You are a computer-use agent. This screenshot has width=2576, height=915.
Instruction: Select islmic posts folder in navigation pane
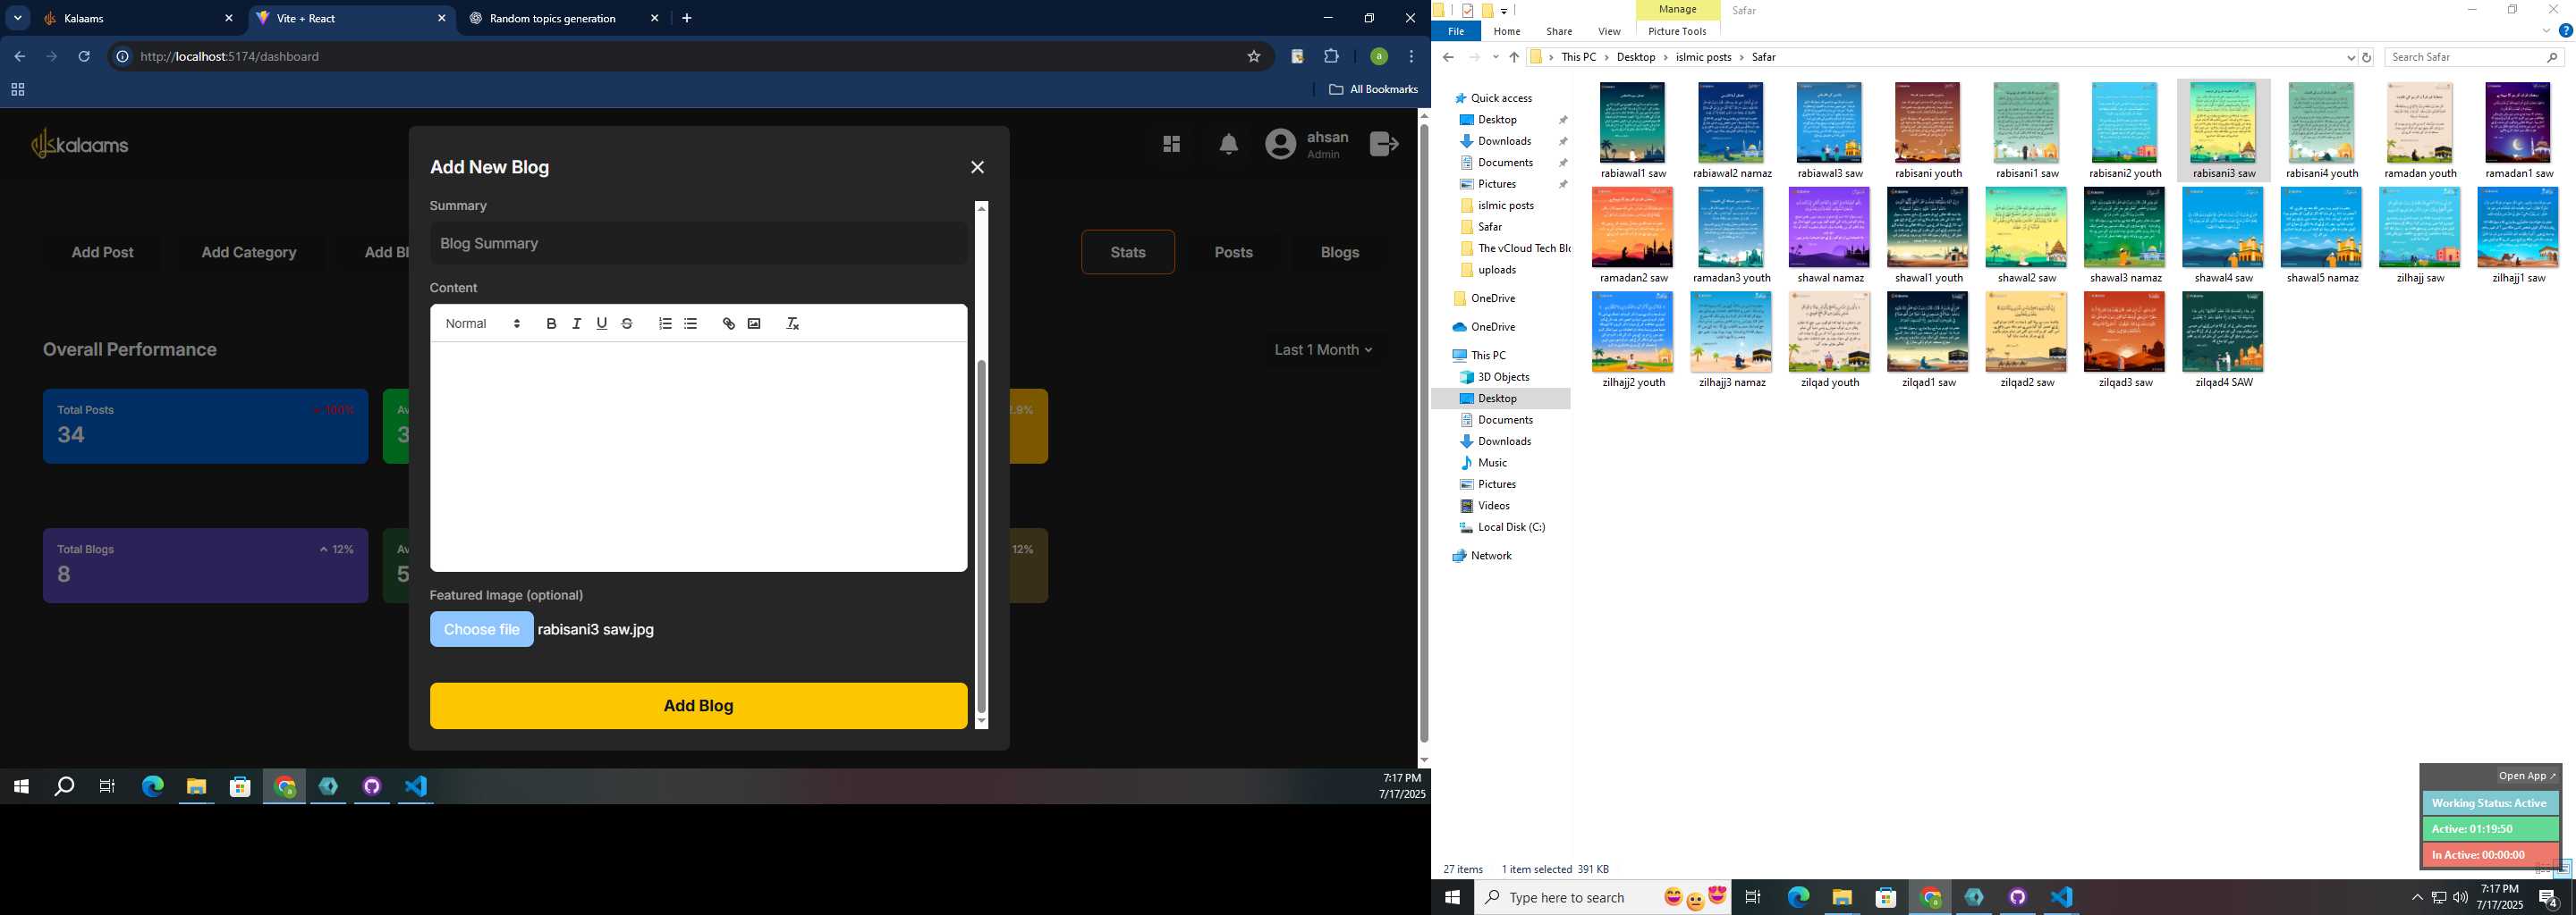click(1505, 206)
